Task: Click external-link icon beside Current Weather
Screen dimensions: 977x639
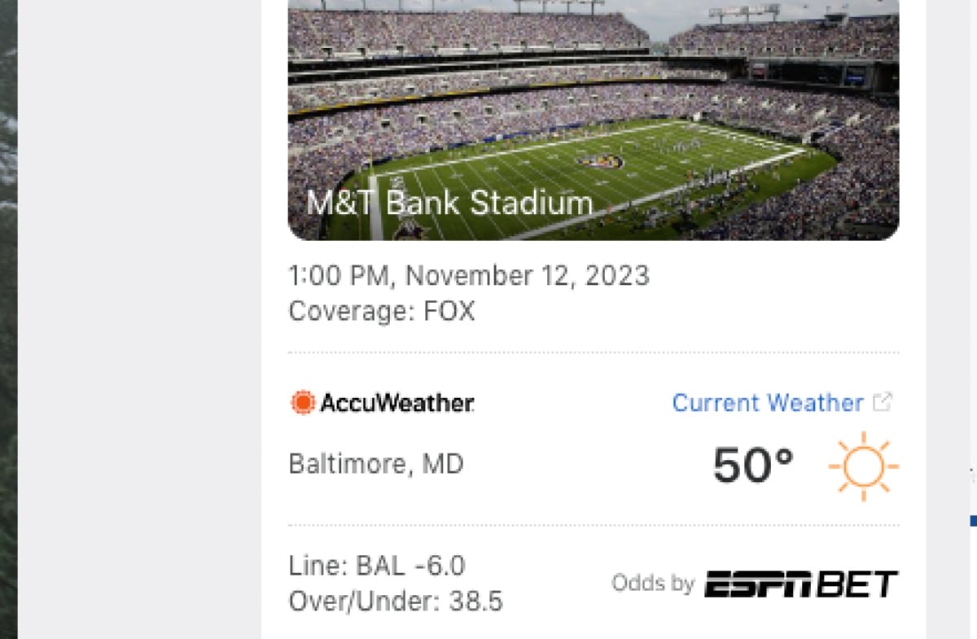Action: (883, 401)
